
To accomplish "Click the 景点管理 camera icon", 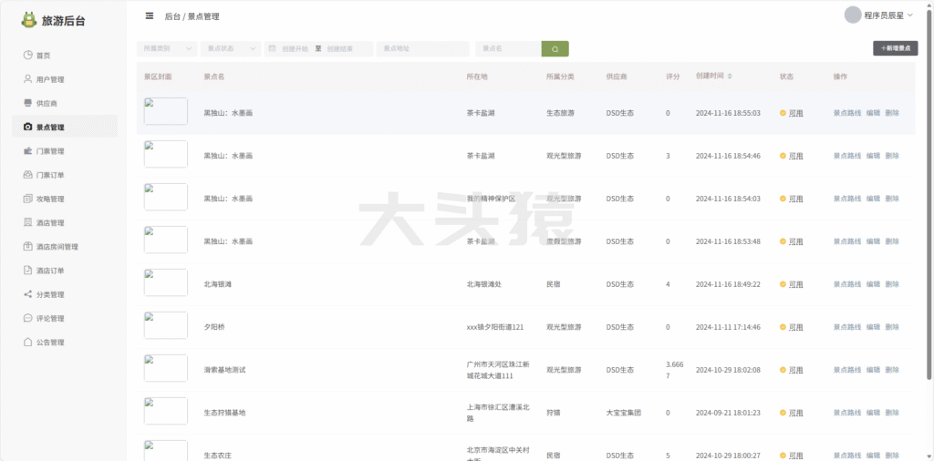I will [x=27, y=127].
